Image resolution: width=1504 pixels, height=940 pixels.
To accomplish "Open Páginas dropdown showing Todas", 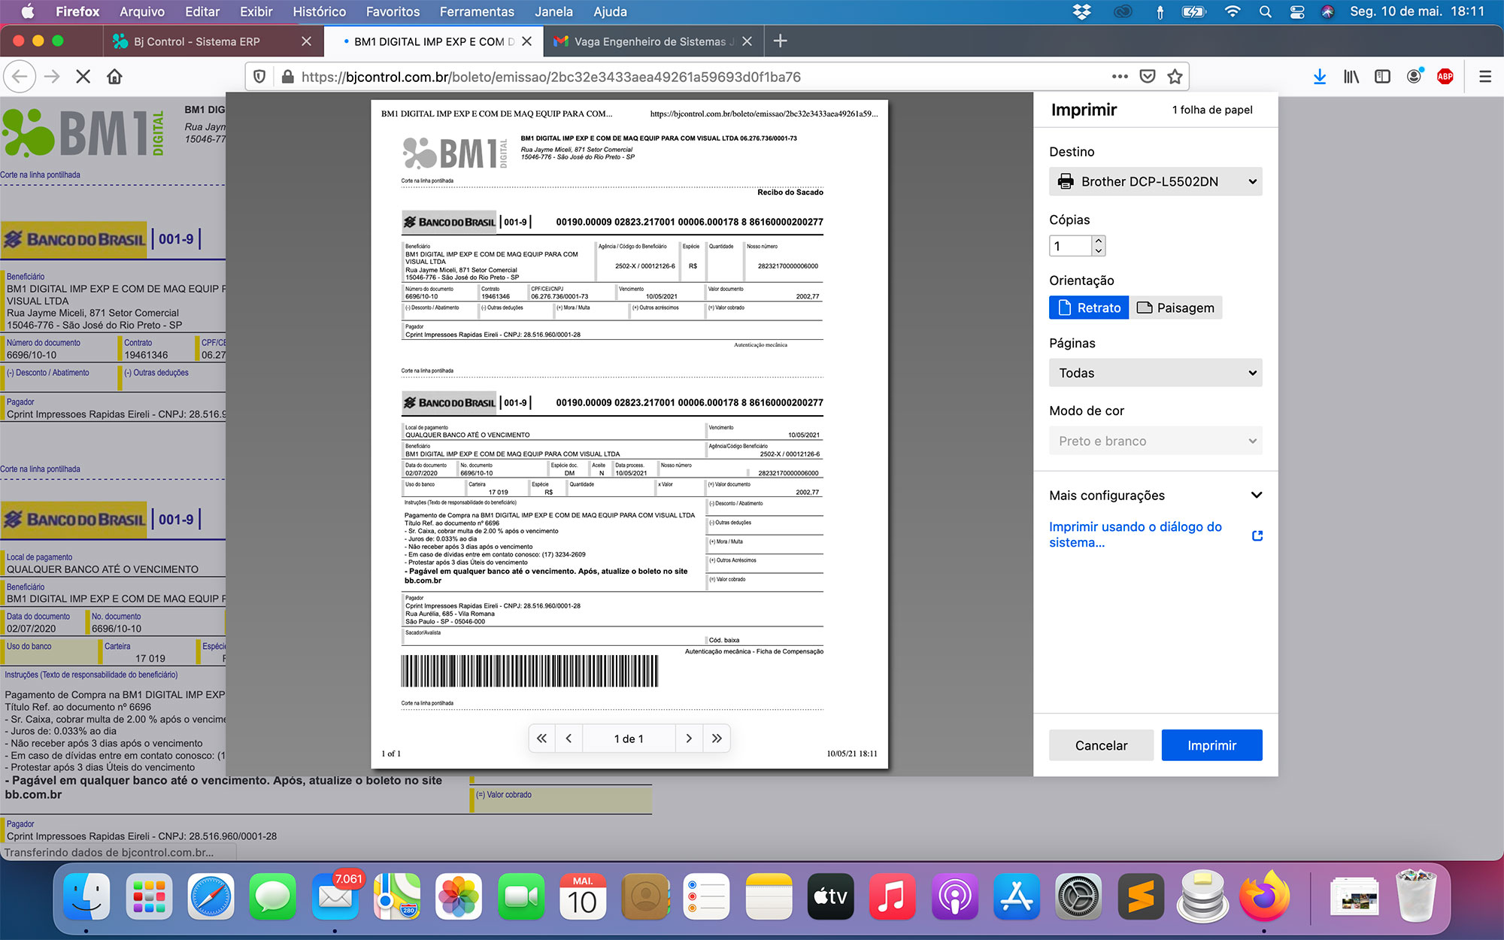I will coord(1155,373).
